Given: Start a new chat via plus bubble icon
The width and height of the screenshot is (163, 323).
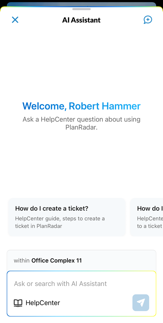Looking at the screenshot, I should tap(148, 20).
